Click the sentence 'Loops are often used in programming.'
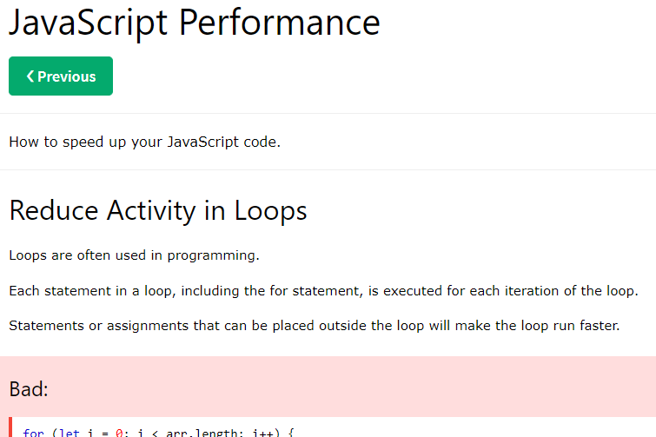This screenshot has height=437, width=656. coord(135,255)
